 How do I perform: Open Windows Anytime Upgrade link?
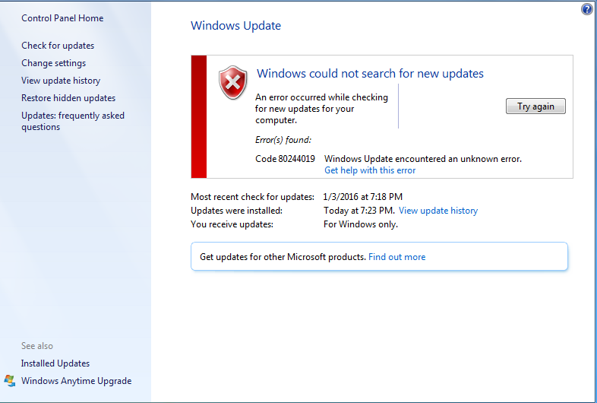tap(76, 381)
